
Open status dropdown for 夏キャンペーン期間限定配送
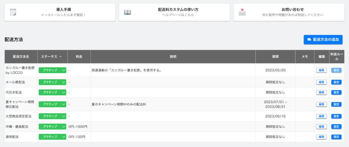tap(52, 104)
